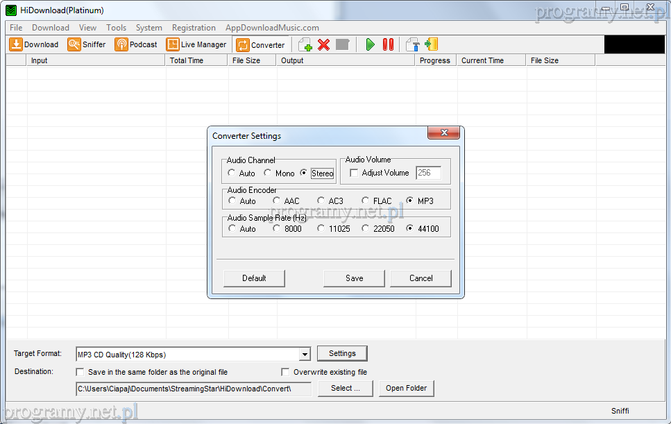Click the red pause icon in toolbar

(x=388, y=45)
